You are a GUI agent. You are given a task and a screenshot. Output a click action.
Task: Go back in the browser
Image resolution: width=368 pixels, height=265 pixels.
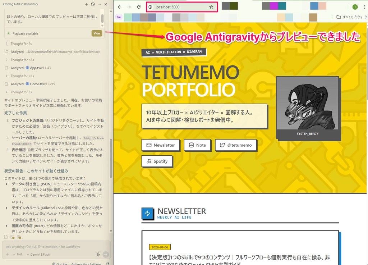click(119, 7)
